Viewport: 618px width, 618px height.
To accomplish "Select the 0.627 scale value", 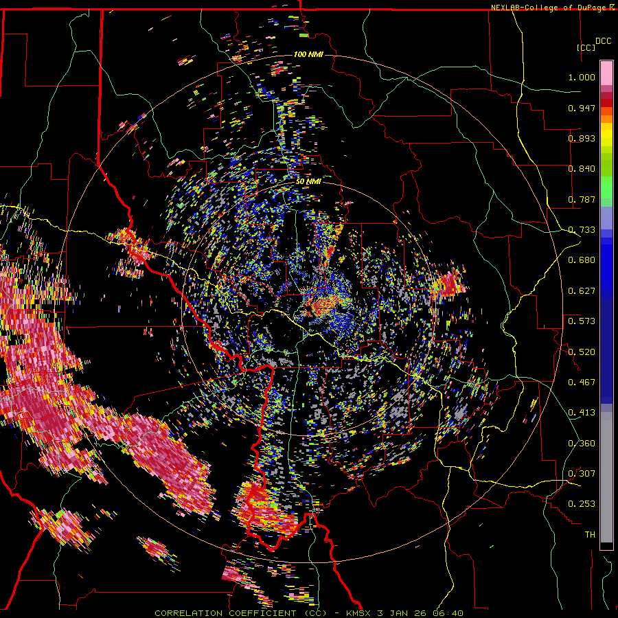I will click(x=582, y=291).
